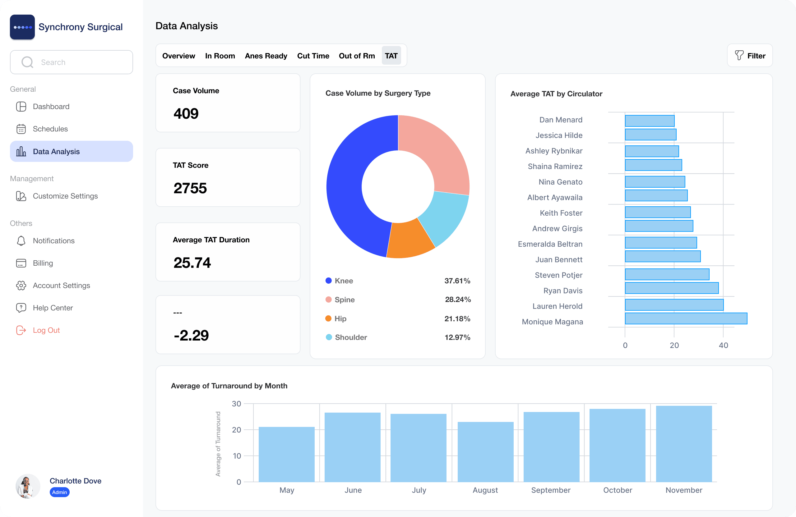The image size is (796, 517).
Task: Select the Data Analysis chart icon
Action: 21,151
